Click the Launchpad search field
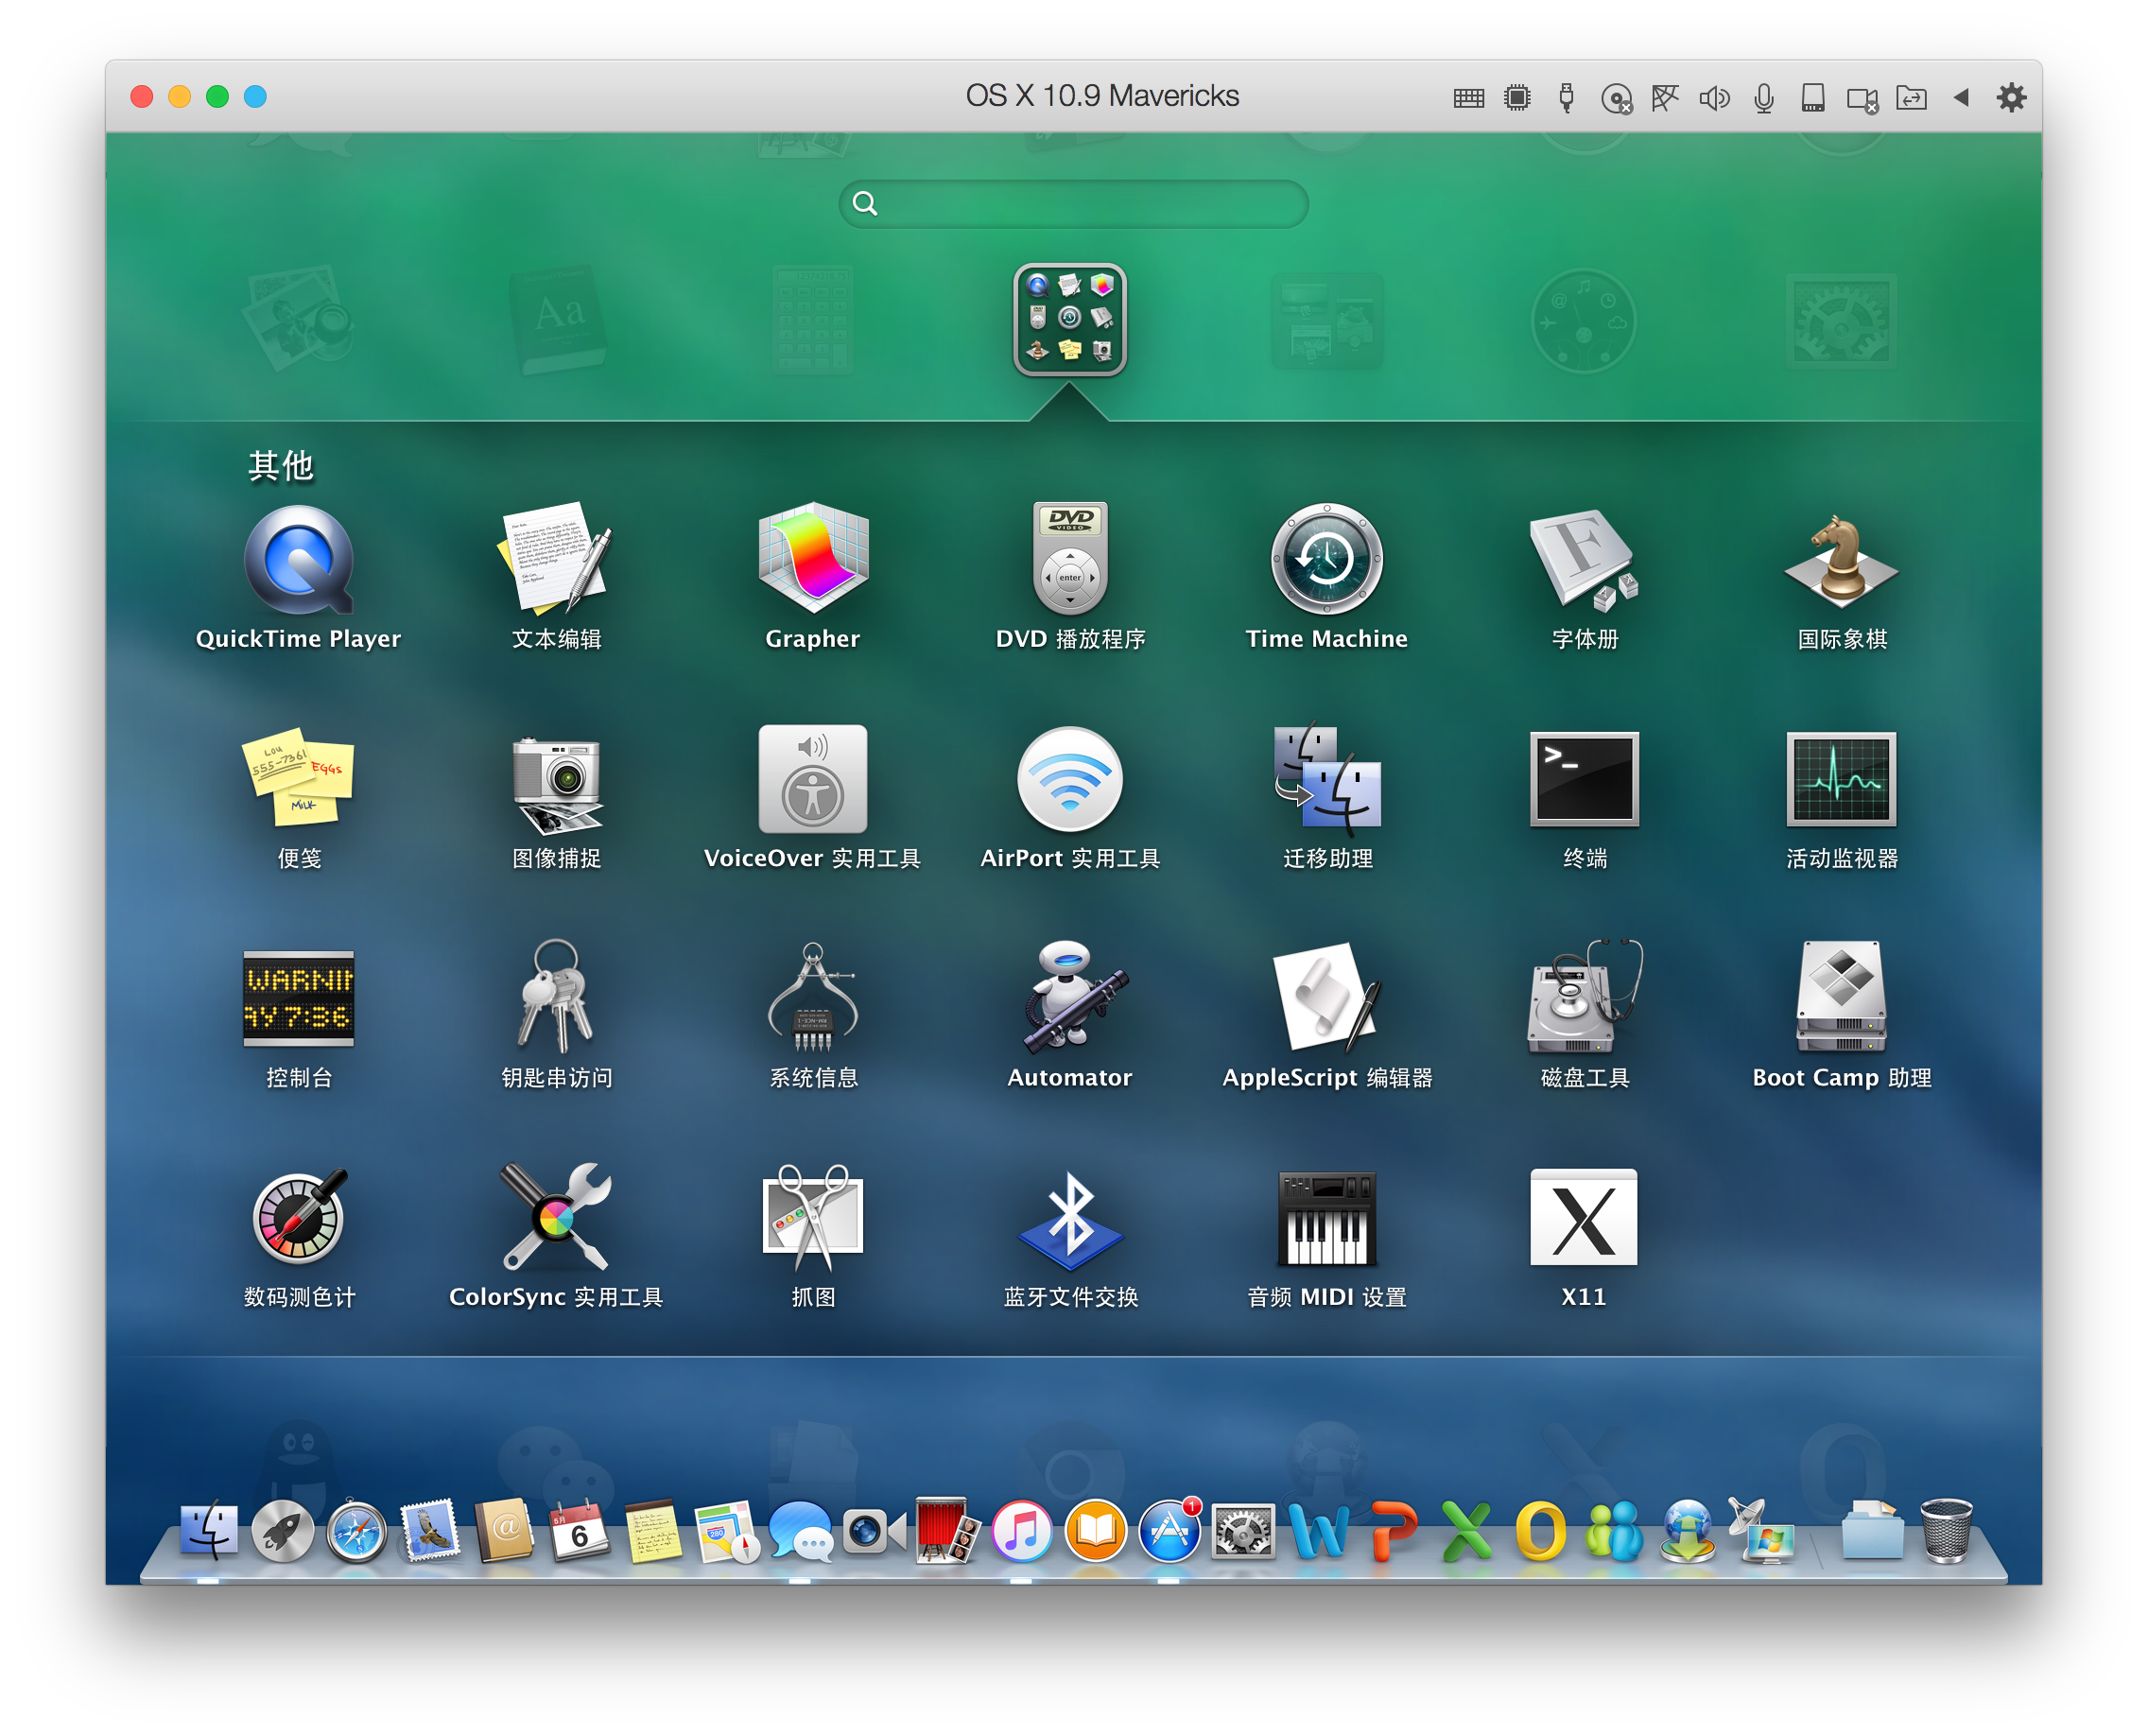This screenshot has width=2148, height=1736. (1074, 204)
